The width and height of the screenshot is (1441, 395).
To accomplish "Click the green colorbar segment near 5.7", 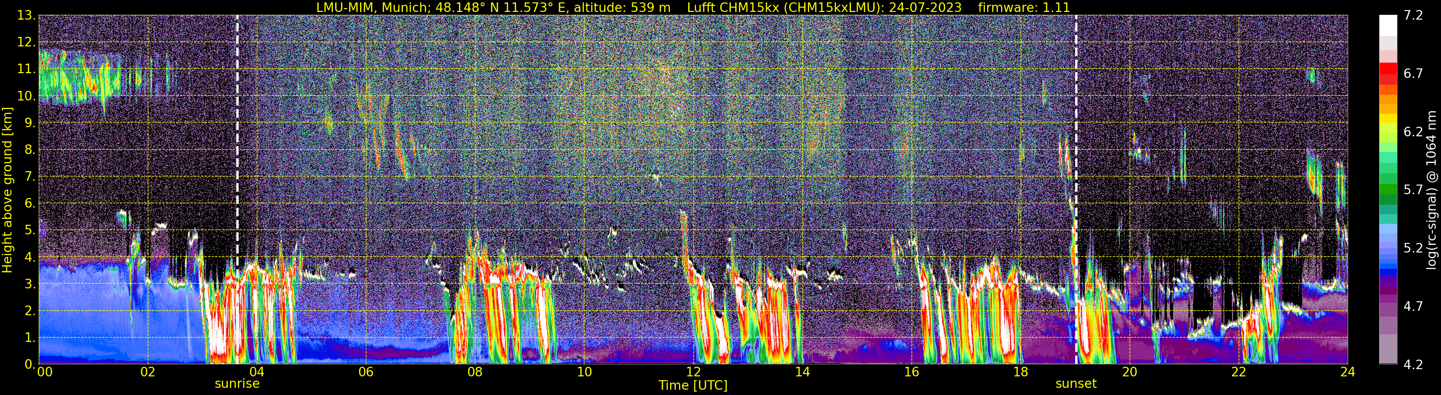I will pos(1387,190).
